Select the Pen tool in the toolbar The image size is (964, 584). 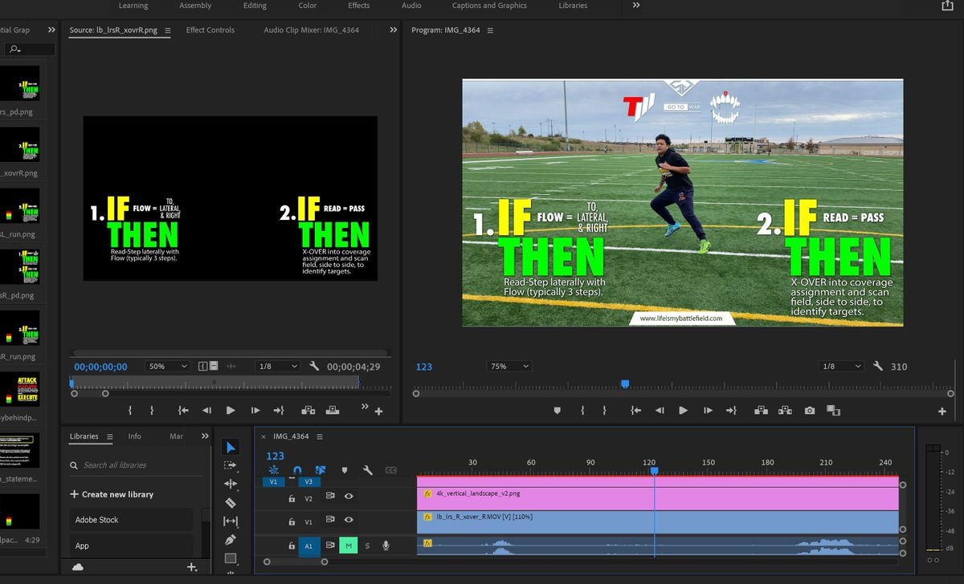pos(231,540)
